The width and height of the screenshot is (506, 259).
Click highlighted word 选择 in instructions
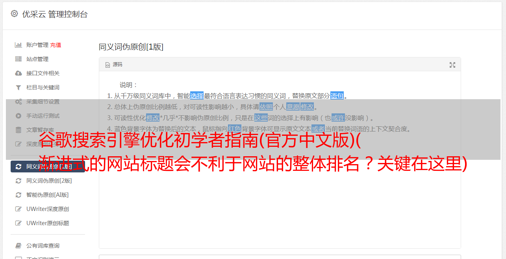197,96
